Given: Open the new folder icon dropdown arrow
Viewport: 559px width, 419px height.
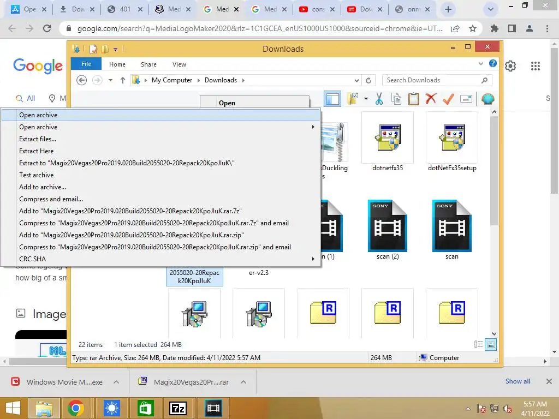Looking at the screenshot, I should [366, 99].
